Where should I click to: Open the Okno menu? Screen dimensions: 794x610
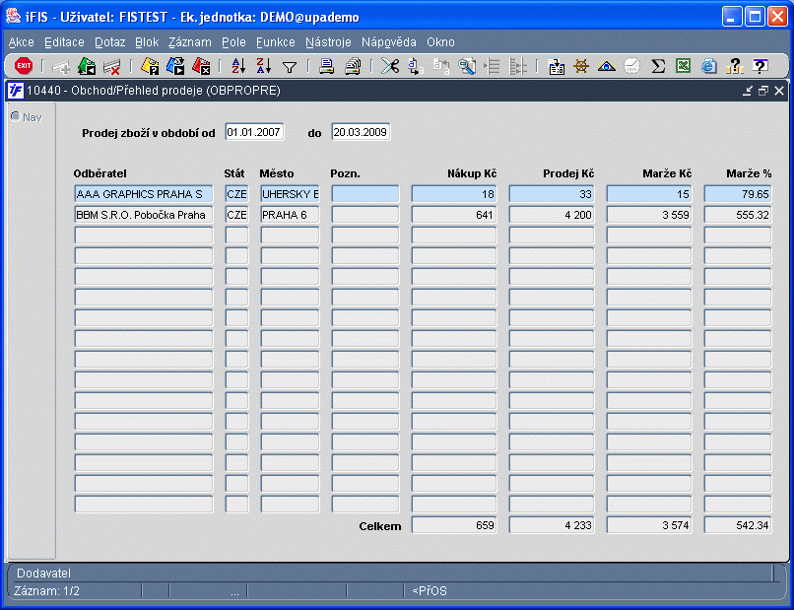440,42
